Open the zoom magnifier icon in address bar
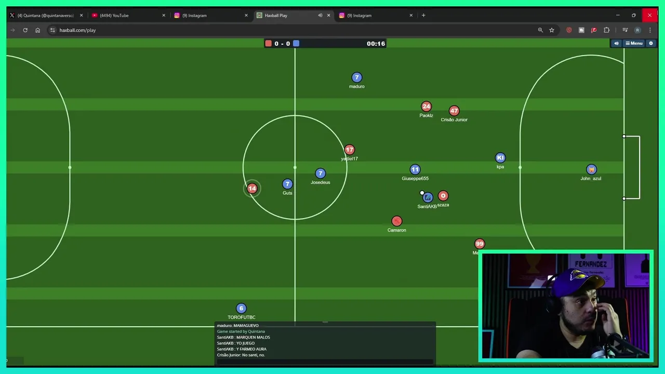Image resolution: width=665 pixels, height=374 pixels. tap(540, 30)
